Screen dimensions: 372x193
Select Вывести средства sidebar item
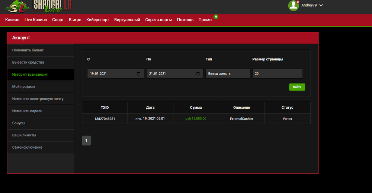coord(28,62)
